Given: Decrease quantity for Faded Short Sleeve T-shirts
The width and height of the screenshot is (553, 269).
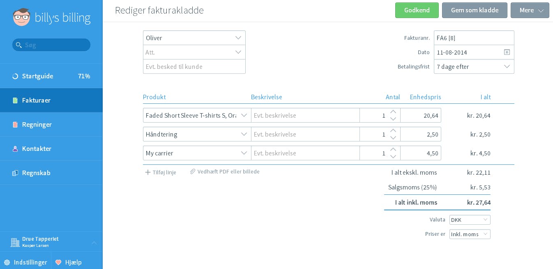Looking at the screenshot, I should 393,119.
